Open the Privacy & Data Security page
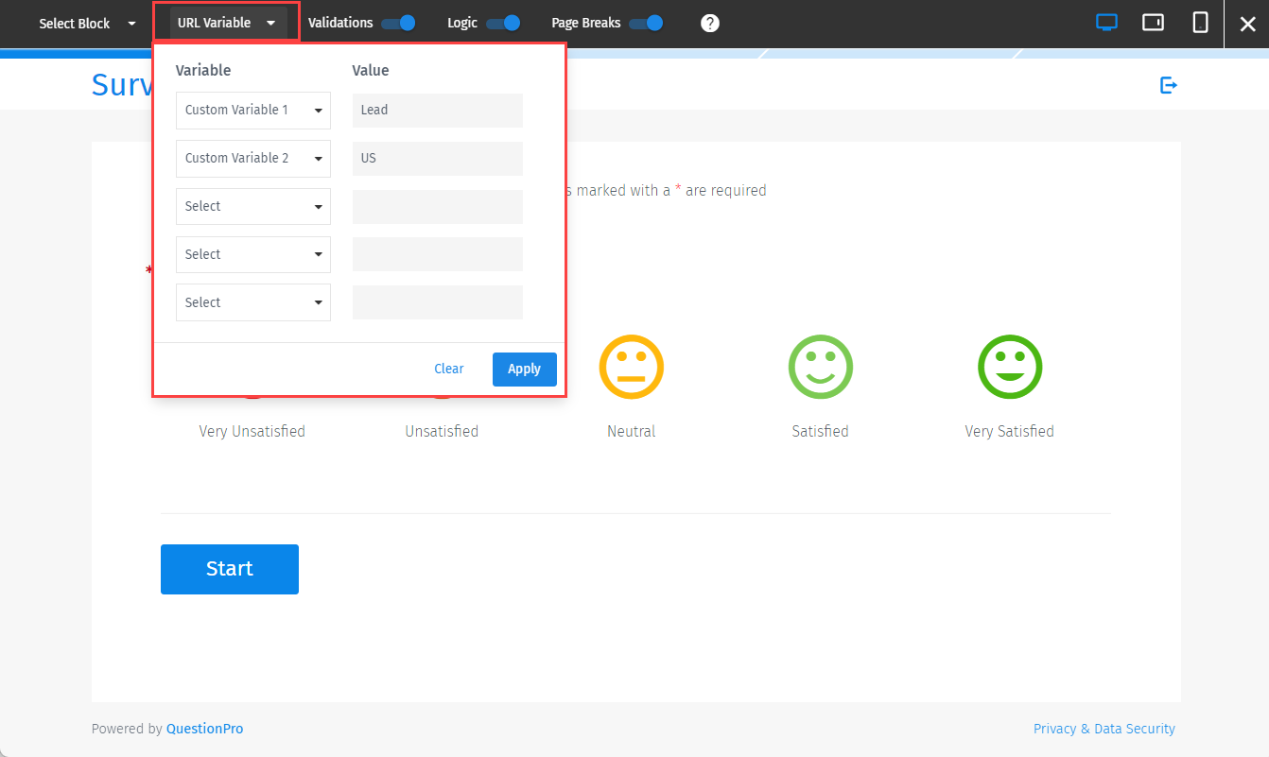This screenshot has height=757, width=1269. 1104,728
